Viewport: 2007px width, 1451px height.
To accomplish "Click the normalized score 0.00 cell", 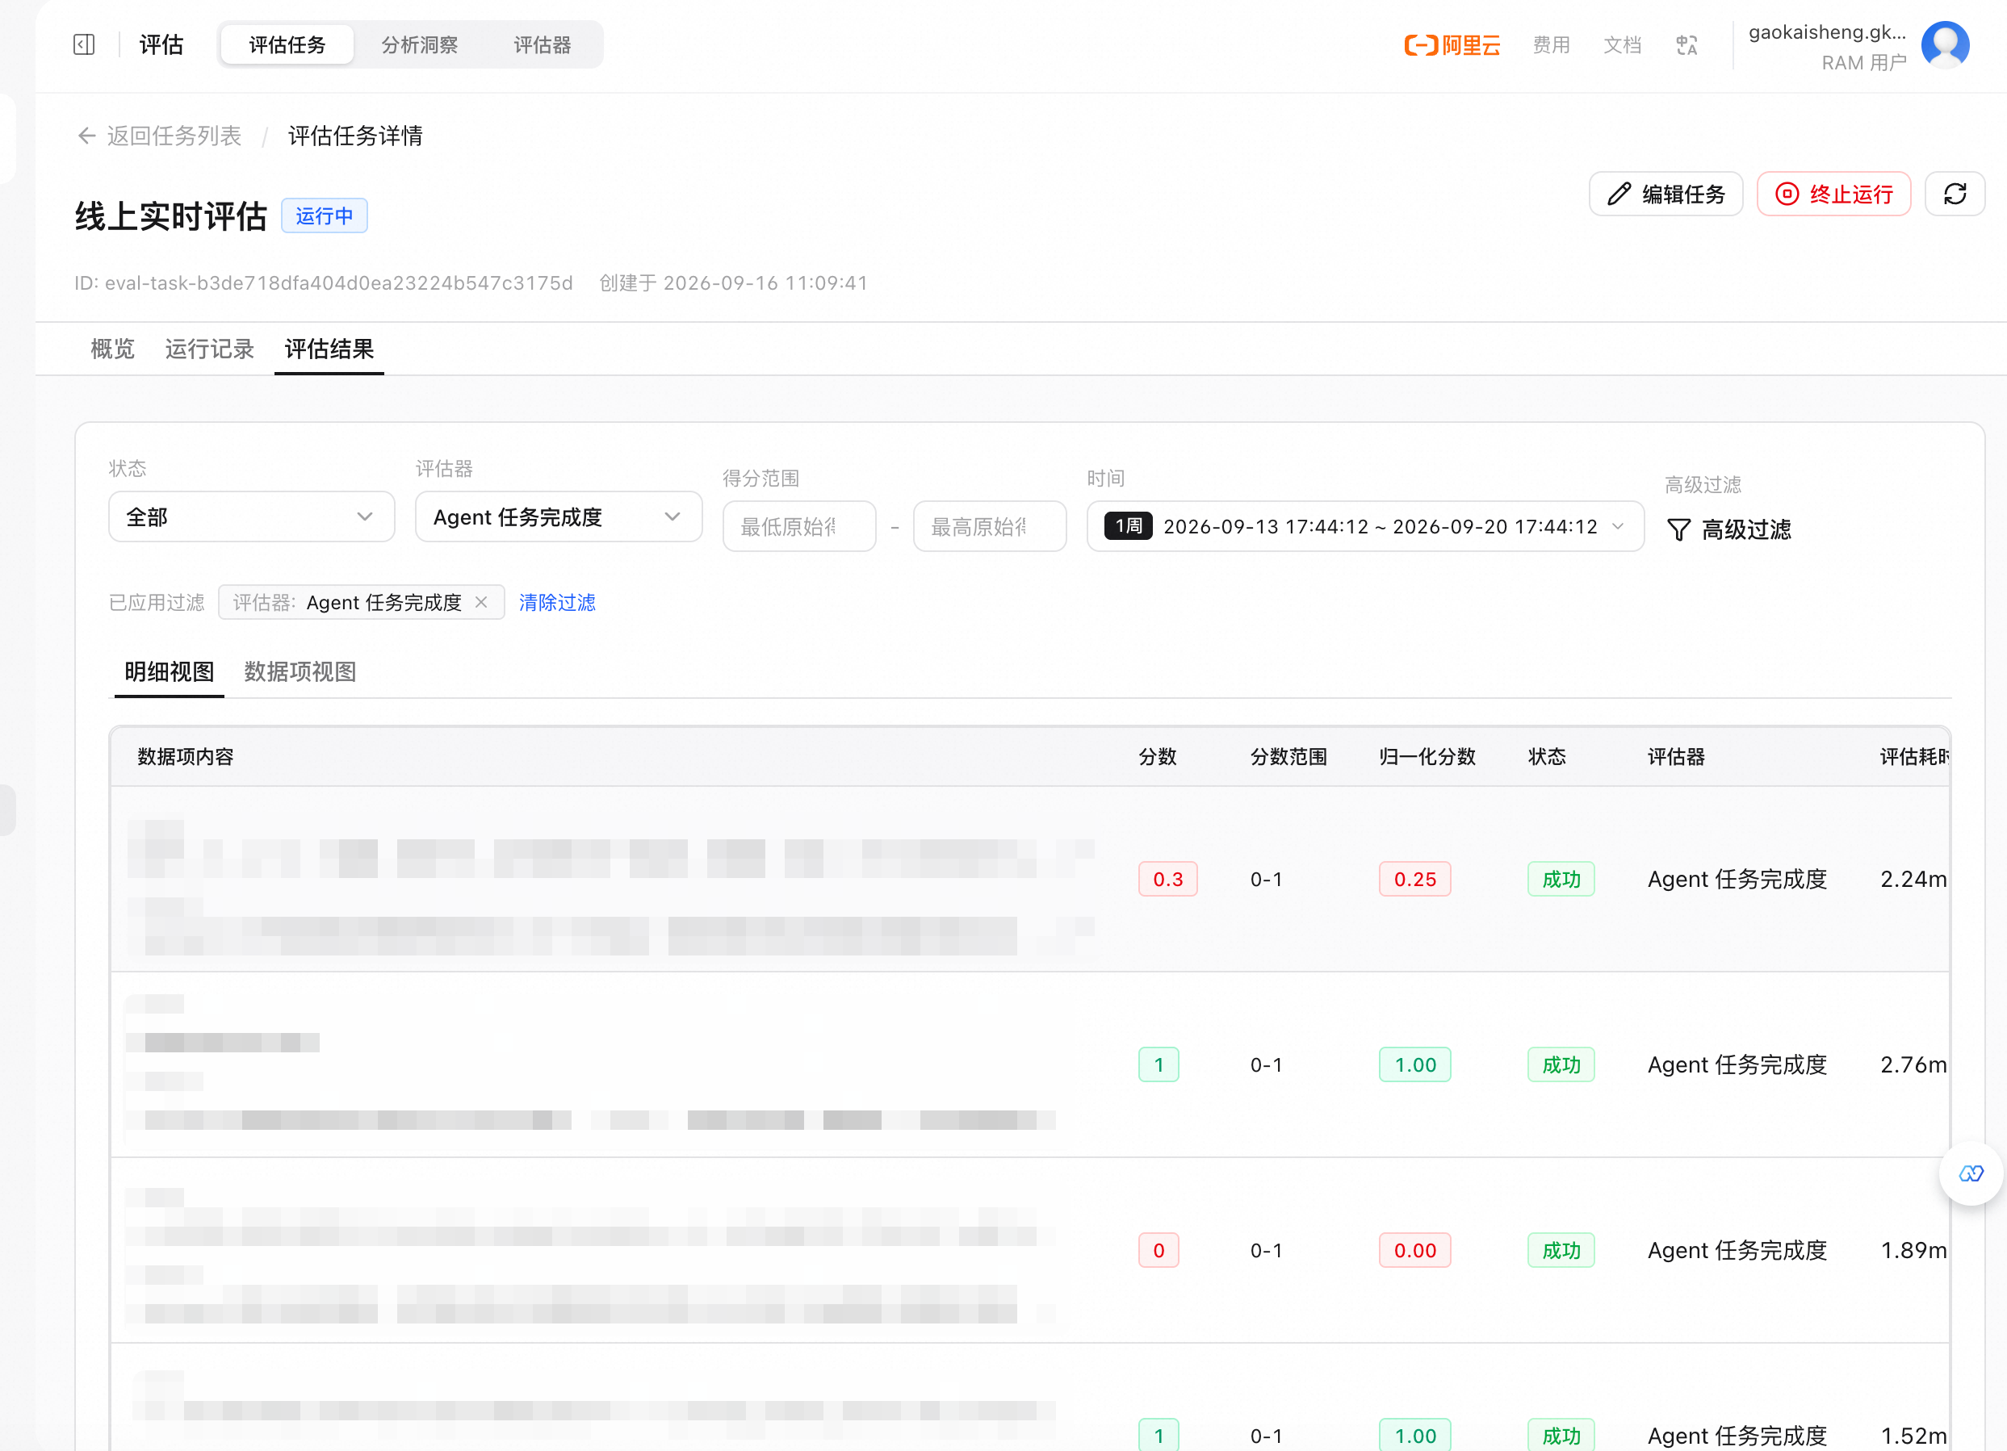I will [1415, 1250].
